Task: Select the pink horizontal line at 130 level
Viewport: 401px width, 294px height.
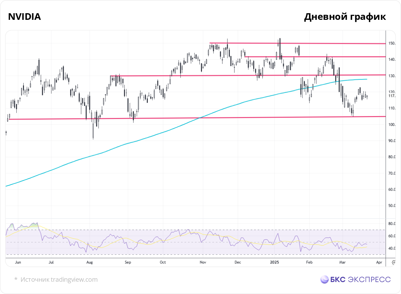Action: pos(248,75)
